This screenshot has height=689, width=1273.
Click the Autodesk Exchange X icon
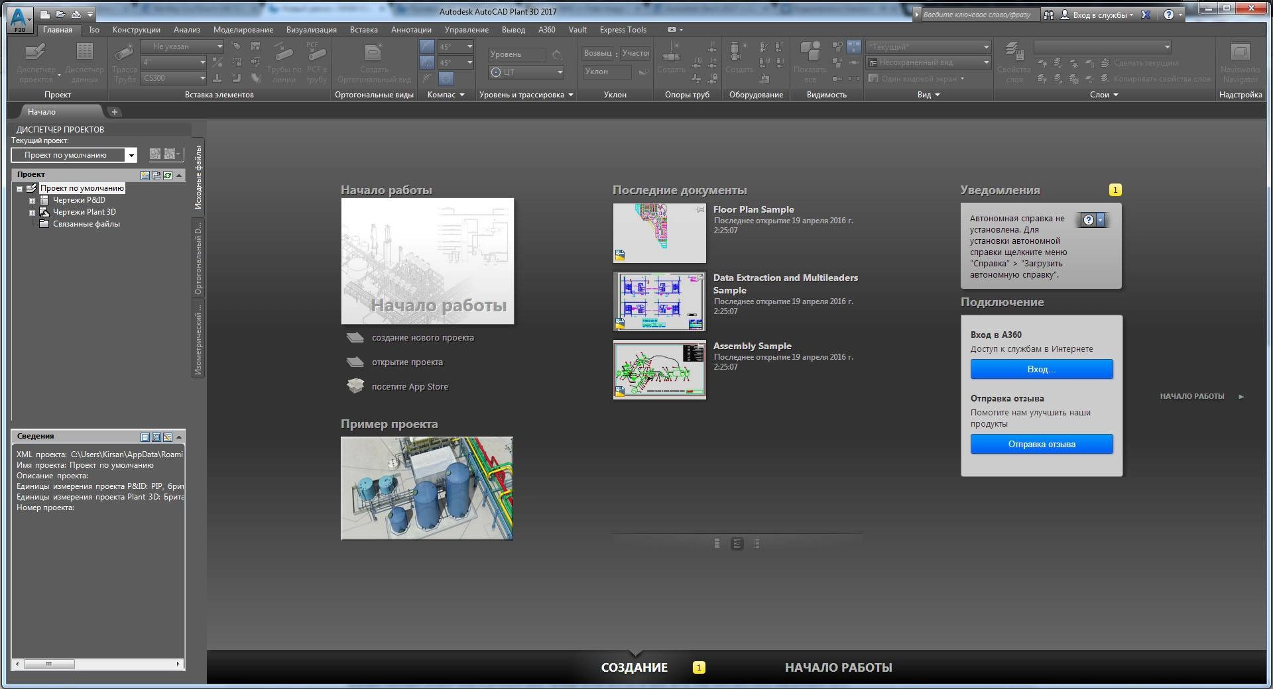pos(1145,15)
